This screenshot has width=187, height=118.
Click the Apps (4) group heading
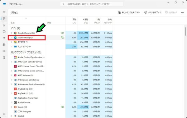click(x=15, y=28)
